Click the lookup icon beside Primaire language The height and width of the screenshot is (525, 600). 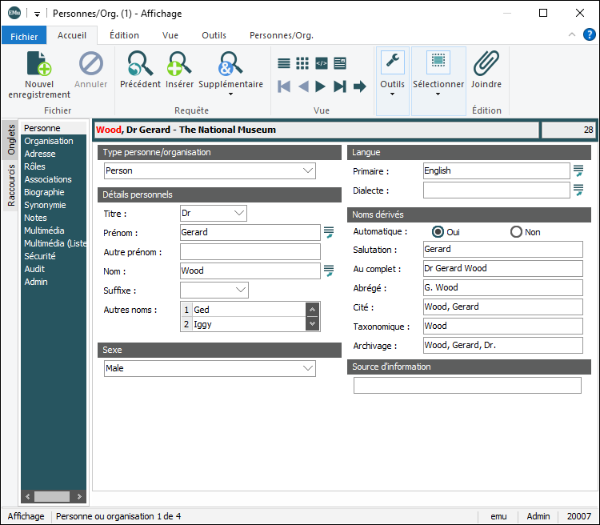pos(578,170)
